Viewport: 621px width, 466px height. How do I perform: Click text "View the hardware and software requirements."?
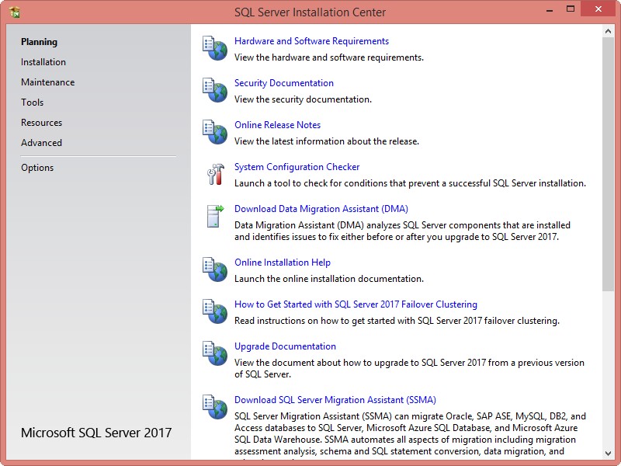(x=328, y=57)
